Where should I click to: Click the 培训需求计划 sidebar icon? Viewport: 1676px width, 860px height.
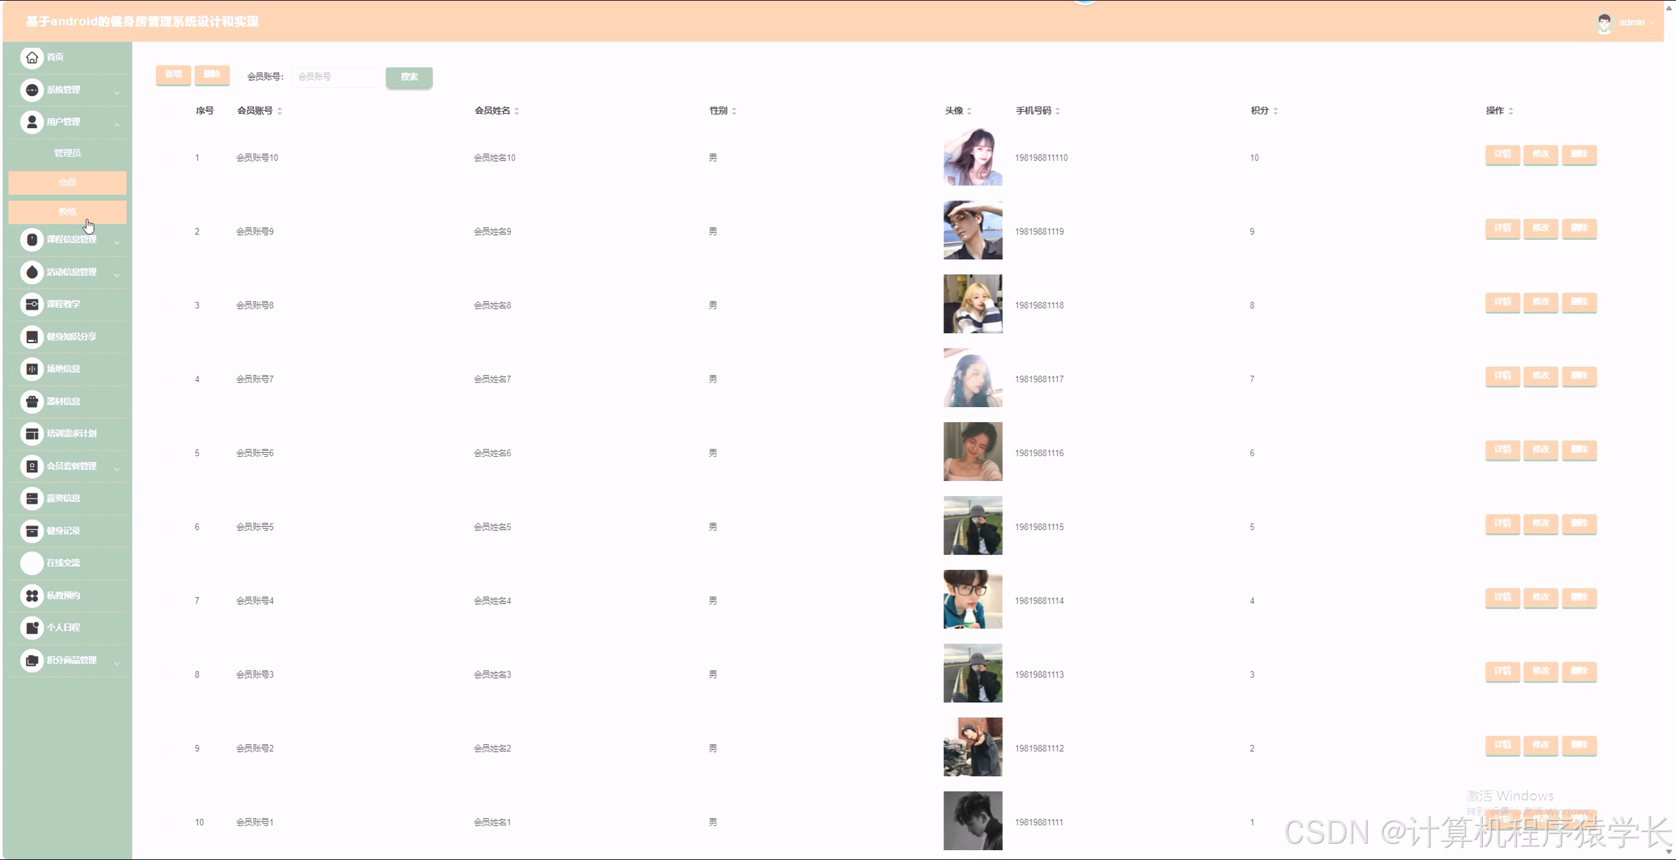(31, 433)
